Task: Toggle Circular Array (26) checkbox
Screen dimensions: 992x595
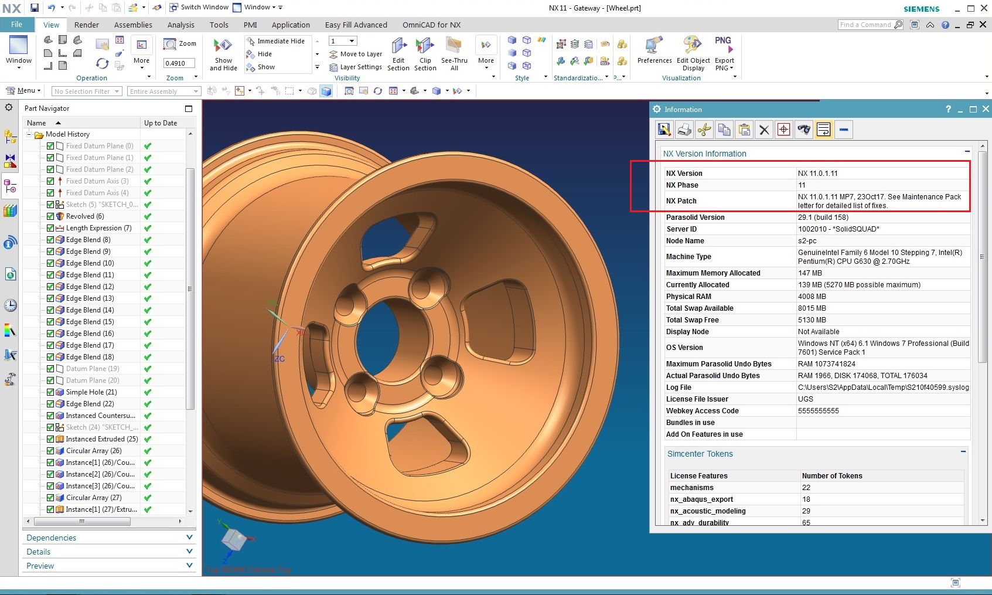Action: [50, 451]
